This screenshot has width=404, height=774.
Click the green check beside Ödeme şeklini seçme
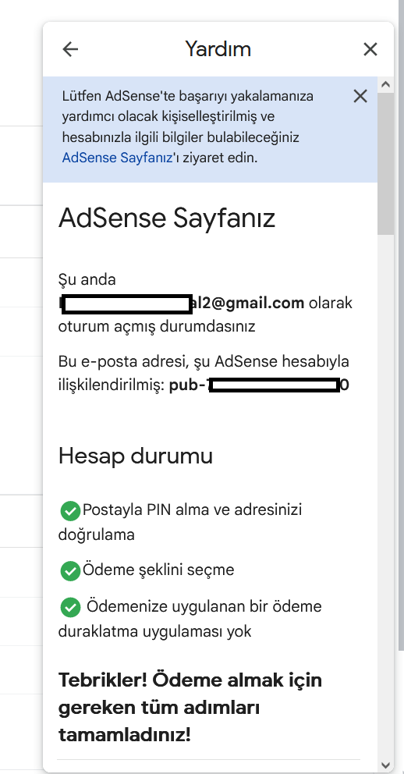tap(70, 571)
